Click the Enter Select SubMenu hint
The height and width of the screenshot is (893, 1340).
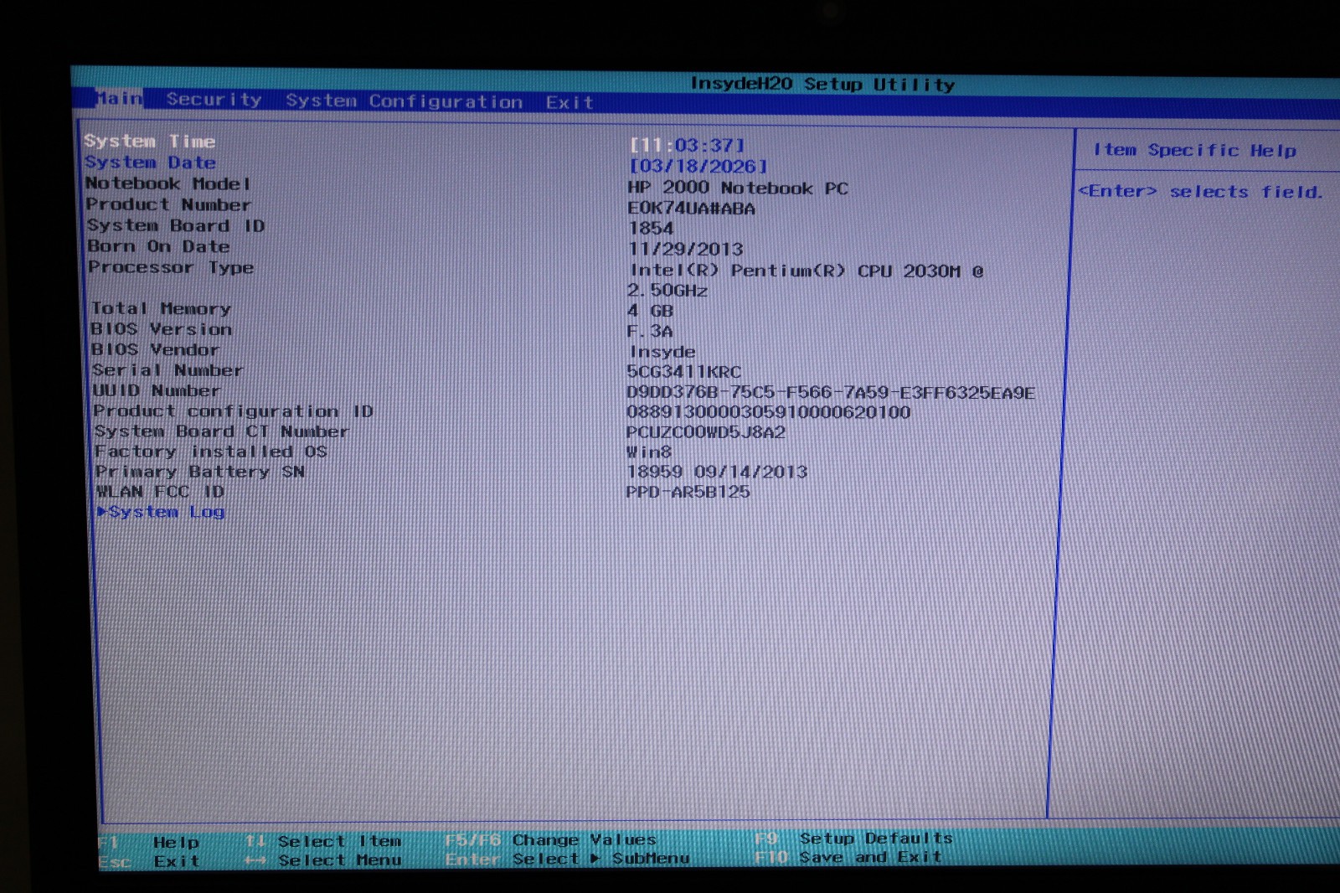coord(567,859)
